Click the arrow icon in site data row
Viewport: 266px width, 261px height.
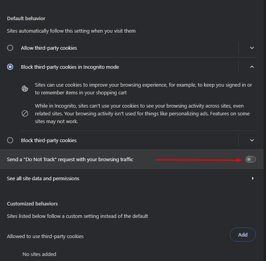coord(253,178)
